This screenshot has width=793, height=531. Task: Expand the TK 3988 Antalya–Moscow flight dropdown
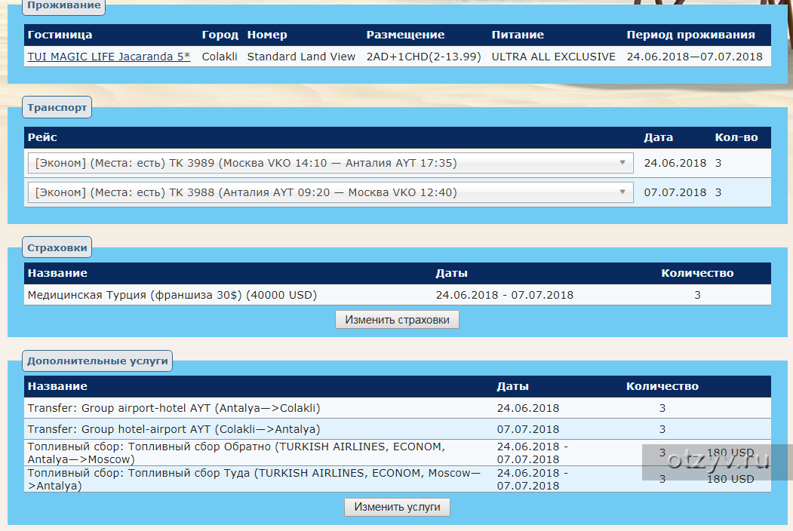click(330, 192)
